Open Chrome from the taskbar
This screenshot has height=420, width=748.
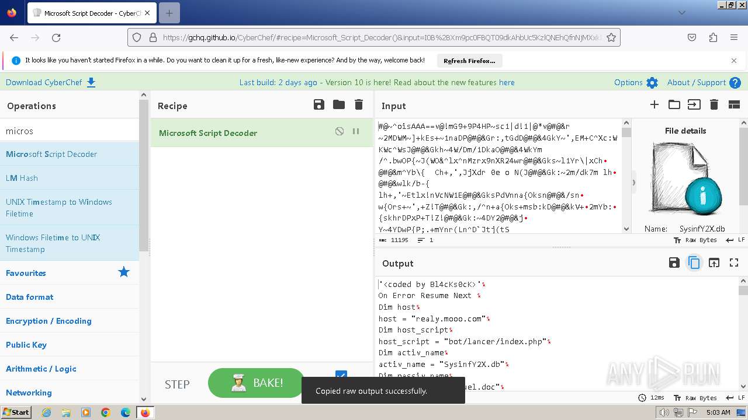pyautogui.click(x=106, y=412)
